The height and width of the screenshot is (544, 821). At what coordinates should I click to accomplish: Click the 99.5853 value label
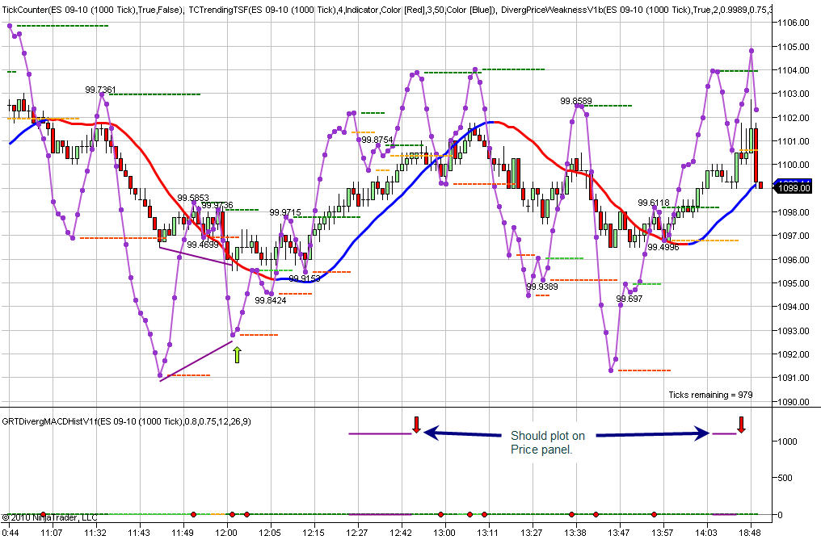coord(192,199)
